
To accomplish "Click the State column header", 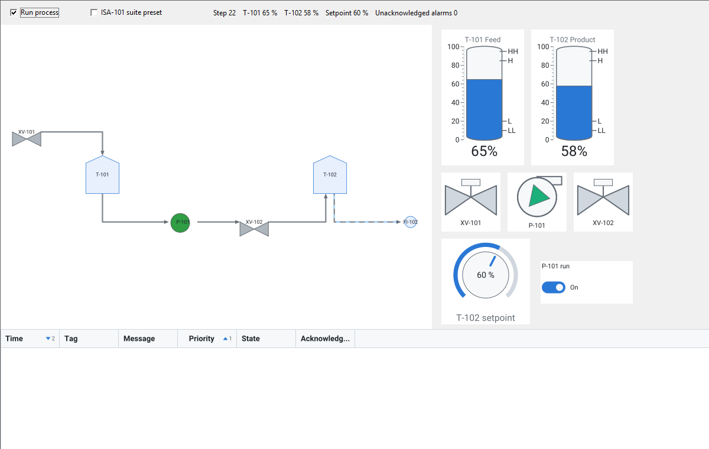I will point(266,339).
